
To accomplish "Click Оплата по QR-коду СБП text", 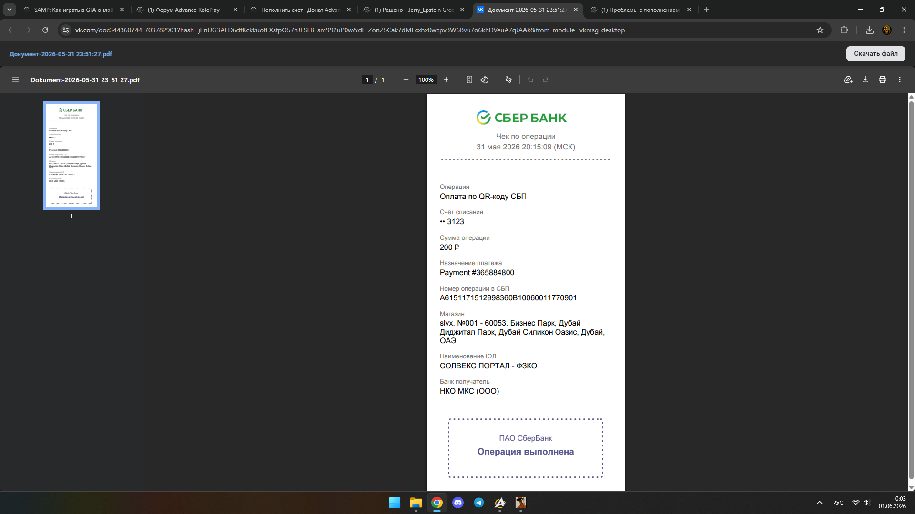I will [483, 197].
